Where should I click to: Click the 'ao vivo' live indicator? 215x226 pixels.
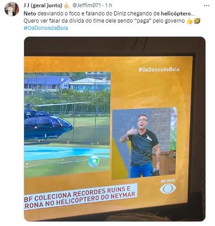click(x=168, y=181)
